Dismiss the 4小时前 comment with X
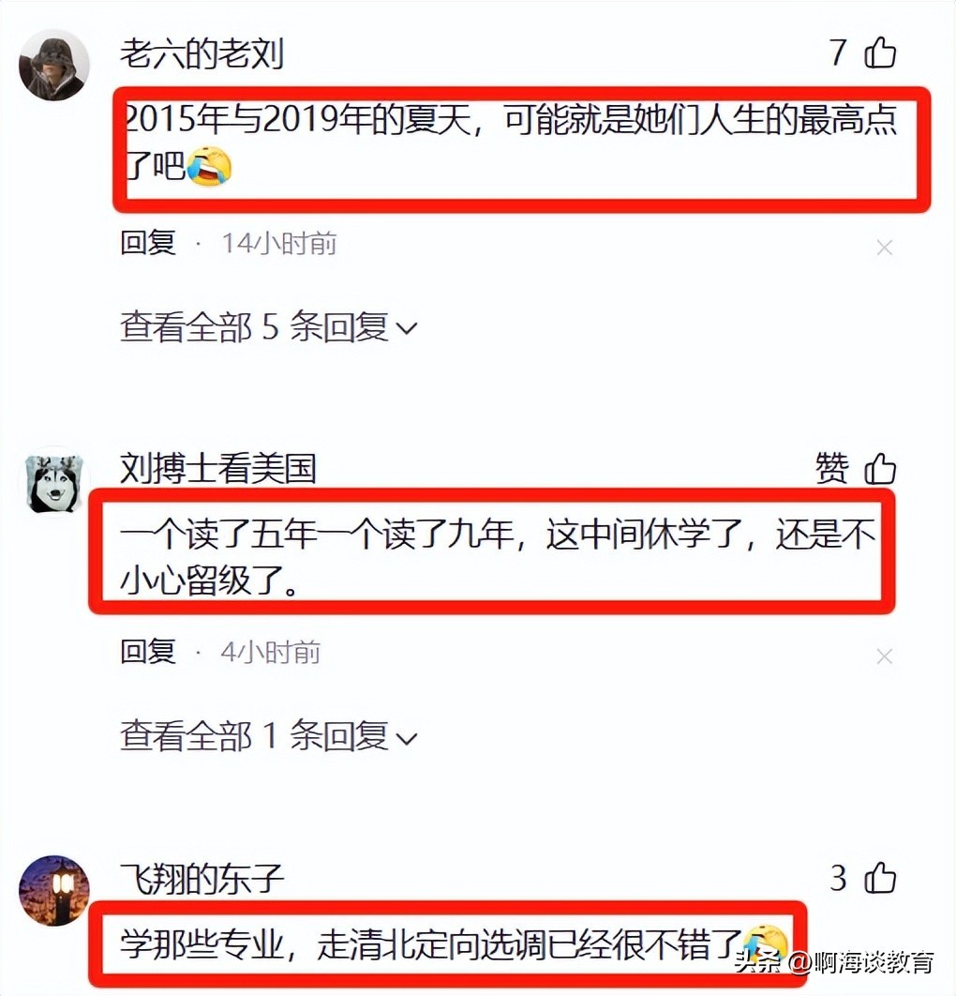Screen dimensions: 956x996 coord(884,656)
